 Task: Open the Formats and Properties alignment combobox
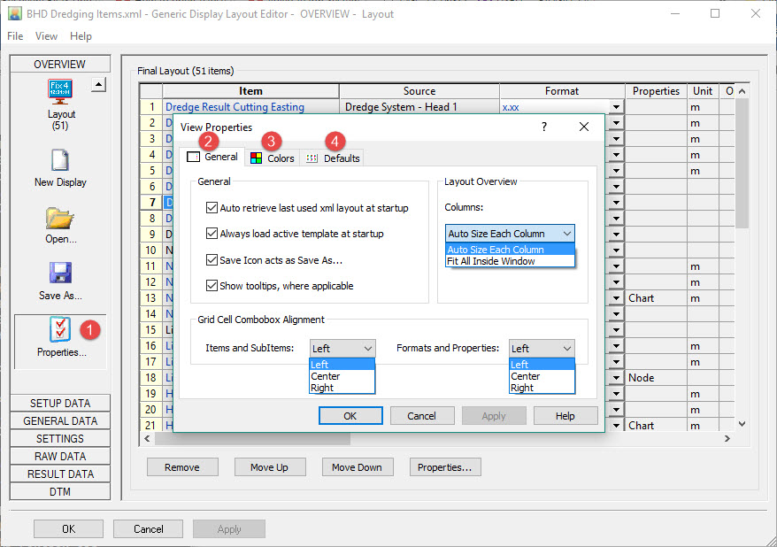(x=542, y=349)
